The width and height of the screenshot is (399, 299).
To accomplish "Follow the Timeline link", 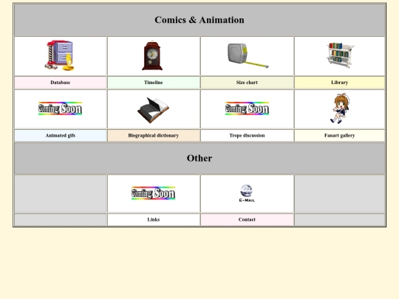I will click(x=154, y=83).
